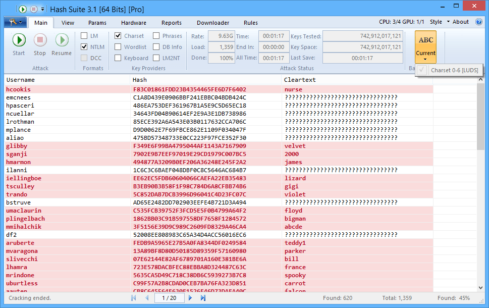
Task: Click the vertical scrollbar thumb
Action: pos(480,117)
